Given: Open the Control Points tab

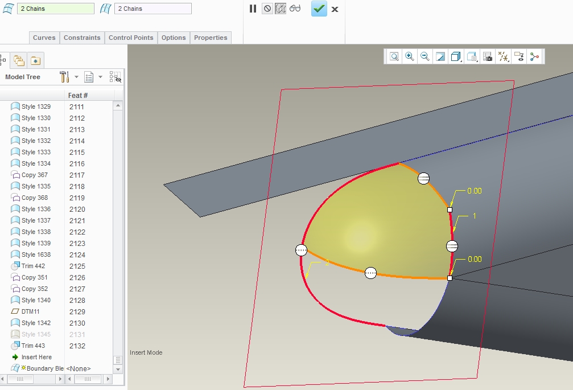Looking at the screenshot, I should (x=131, y=38).
